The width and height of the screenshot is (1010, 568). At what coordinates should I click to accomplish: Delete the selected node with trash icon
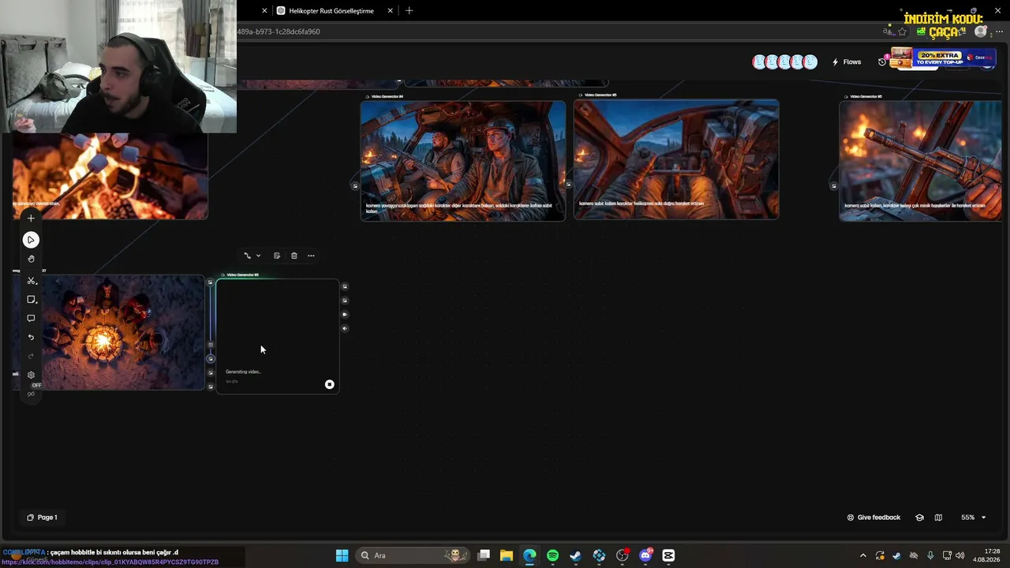[x=294, y=256]
